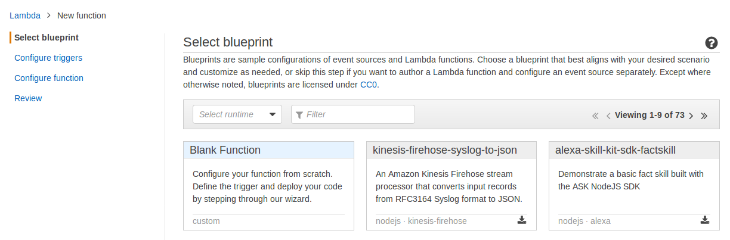Go to the previous blueprints page
Screen dimensions: 730x240
coord(608,116)
